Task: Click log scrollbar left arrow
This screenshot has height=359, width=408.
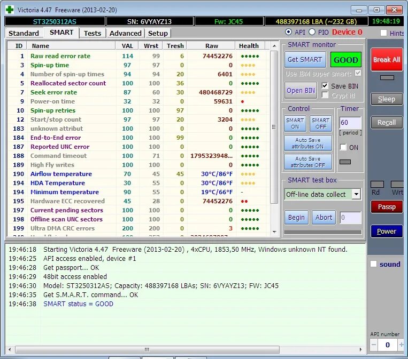Action: pyautogui.click(x=10, y=349)
